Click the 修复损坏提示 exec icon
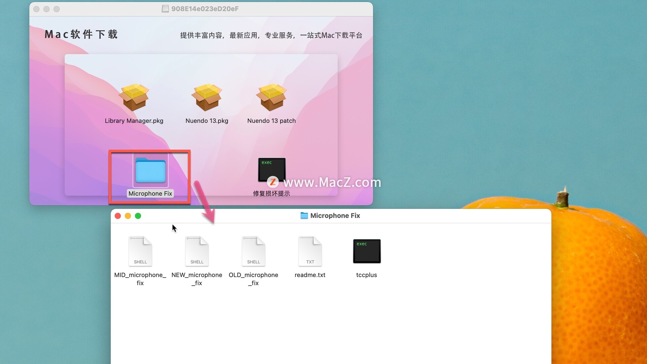 click(x=272, y=170)
